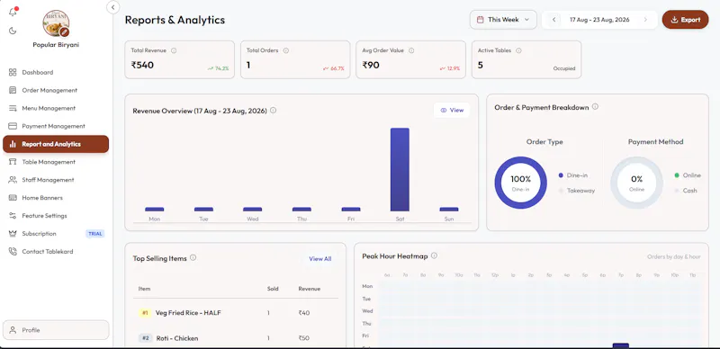Screen dimensions: 720x349
Task: Show Total Orders info icon
Action: click(x=286, y=50)
